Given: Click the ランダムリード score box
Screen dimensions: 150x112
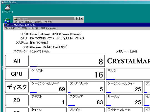Looking at the screenshot, I should pyautogui.click(x=86, y=87).
